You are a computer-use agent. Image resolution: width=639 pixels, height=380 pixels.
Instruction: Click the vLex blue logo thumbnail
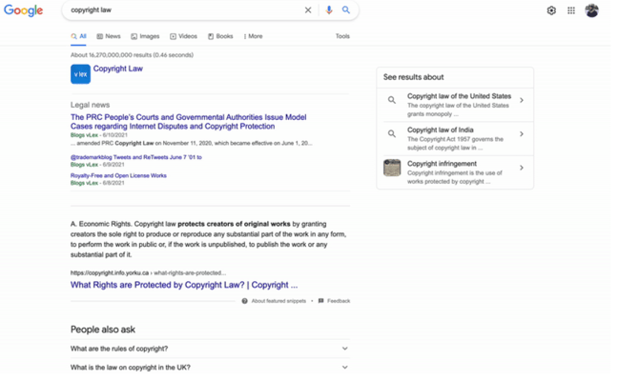(x=80, y=74)
